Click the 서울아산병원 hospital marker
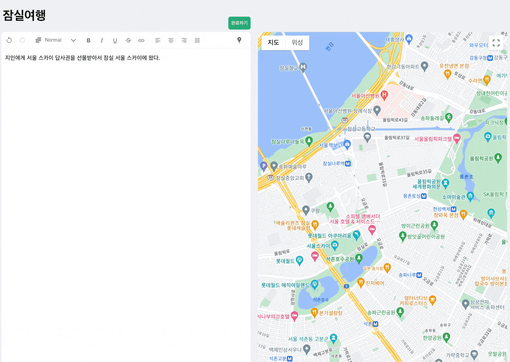 click(384, 96)
